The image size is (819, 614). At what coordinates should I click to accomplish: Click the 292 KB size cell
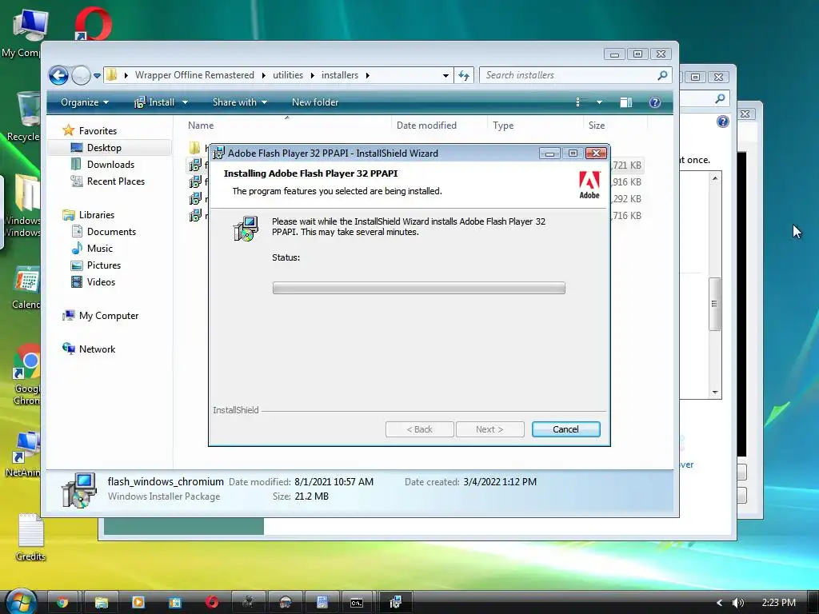coord(627,198)
